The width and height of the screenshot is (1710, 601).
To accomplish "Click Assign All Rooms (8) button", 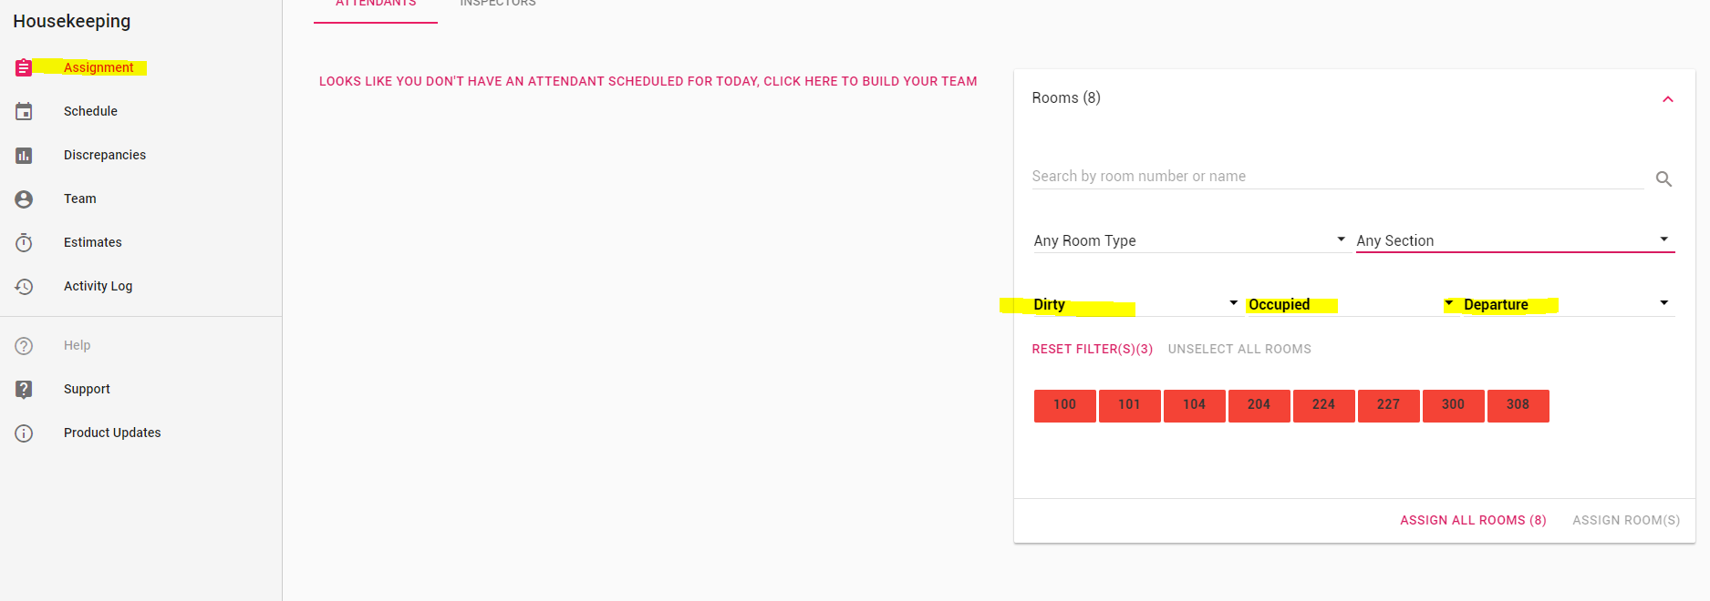I will click(x=1473, y=520).
